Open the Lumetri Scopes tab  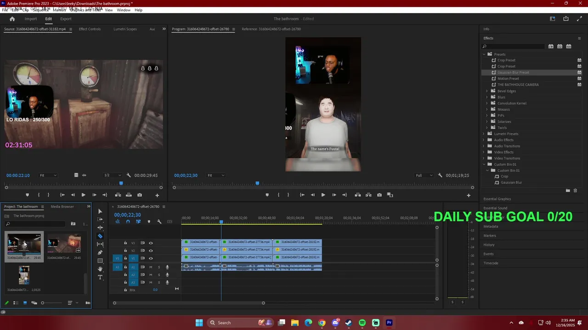[125, 29]
